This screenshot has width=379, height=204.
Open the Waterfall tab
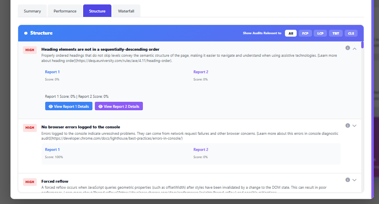(126, 11)
